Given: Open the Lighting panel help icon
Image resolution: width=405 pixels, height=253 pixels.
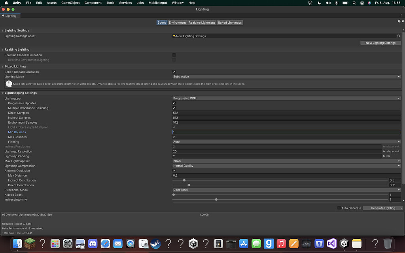Looking at the screenshot, I should pyautogui.click(x=399, y=21).
